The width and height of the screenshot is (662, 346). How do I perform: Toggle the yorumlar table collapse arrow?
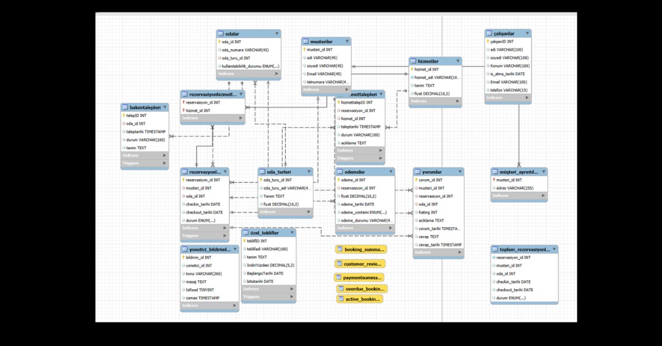[459, 172]
